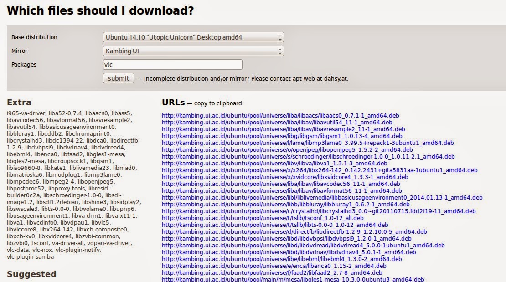Viewport: 506px width, 282px height.
Task: Open the libavresample2_11-1_amd64.deb link
Action: tap(284, 129)
